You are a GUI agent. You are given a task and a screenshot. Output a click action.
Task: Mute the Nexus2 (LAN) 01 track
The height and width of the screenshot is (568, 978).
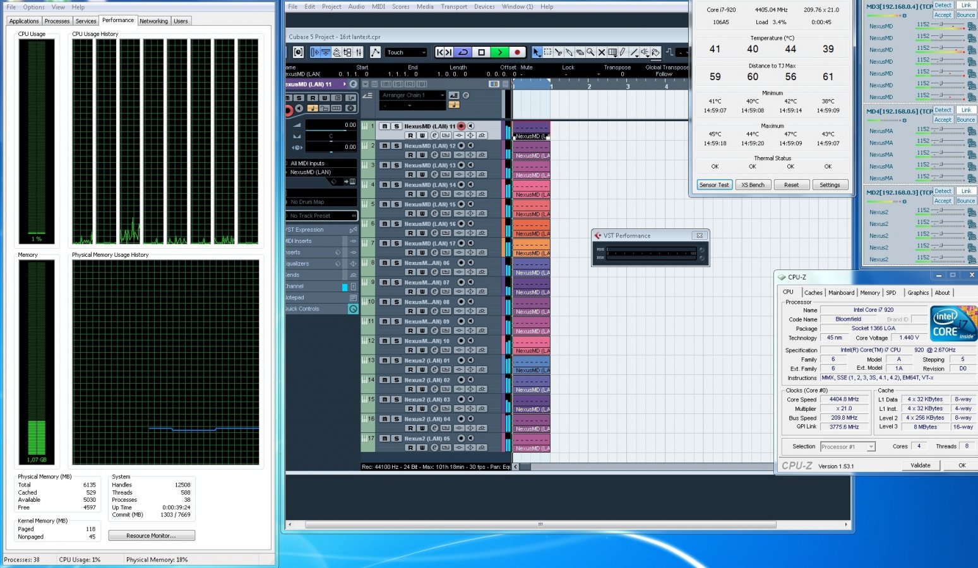pyautogui.click(x=385, y=360)
